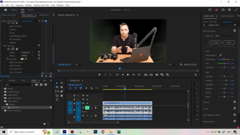Disable Creative section checkbox

[x=235, y=102]
